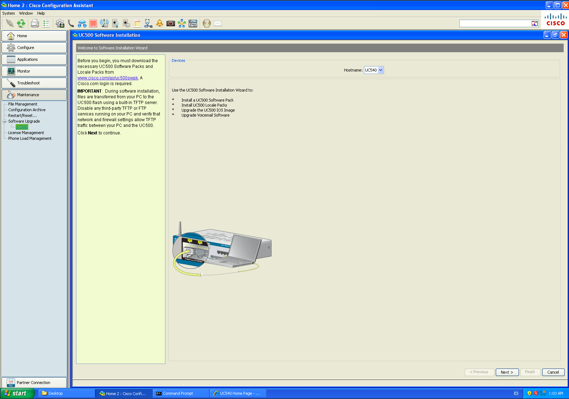Open the Window menu
Image resolution: width=569 pixels, height=399 pixels.
(x=26, y=13)
